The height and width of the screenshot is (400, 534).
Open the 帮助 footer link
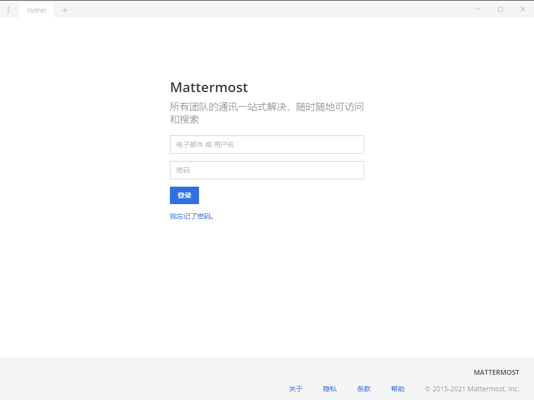pyautogui.click(x=398, y=389)
